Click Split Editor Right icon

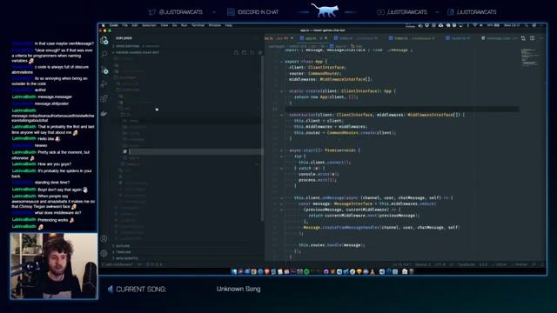coord(532,38)
